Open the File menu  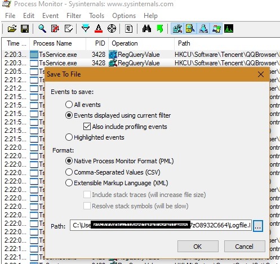pyautogui.click(x=10, y=16)
